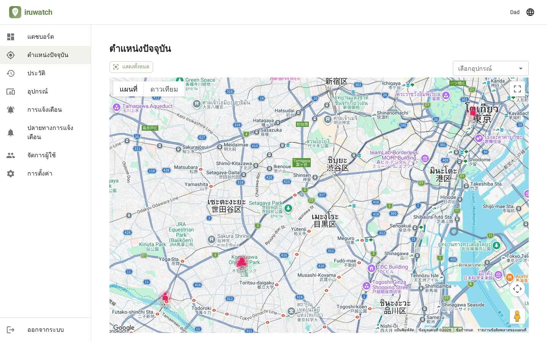Screen dimensions: 547x342
Task: Click the iruwatch logo icon
Action: tap(15, 12)
